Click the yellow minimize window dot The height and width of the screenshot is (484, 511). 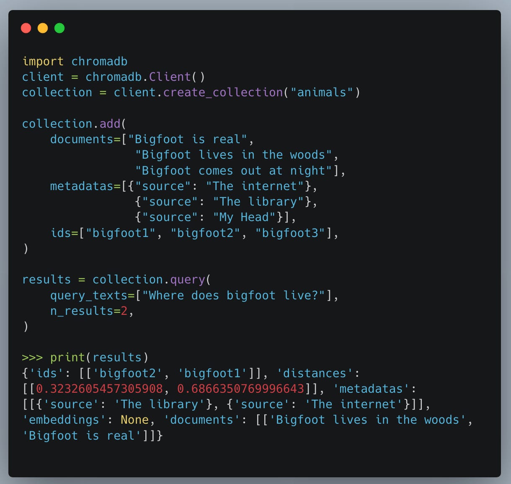coord(43,28)
